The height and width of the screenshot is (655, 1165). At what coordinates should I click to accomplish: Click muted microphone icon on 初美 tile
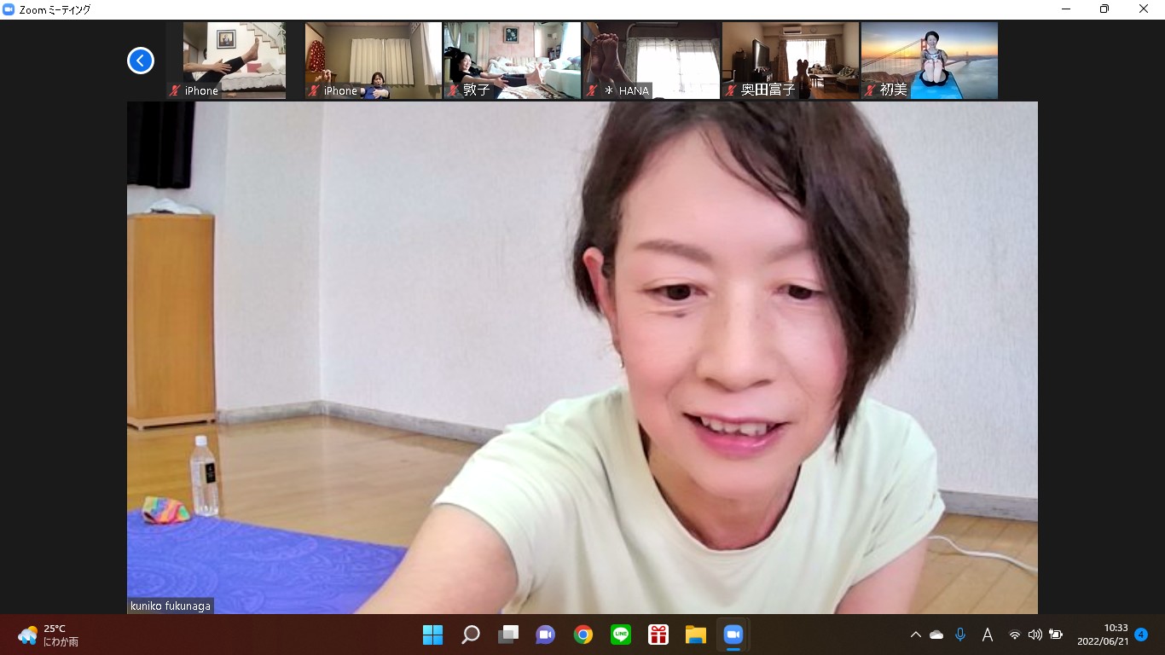click(870, 90)
